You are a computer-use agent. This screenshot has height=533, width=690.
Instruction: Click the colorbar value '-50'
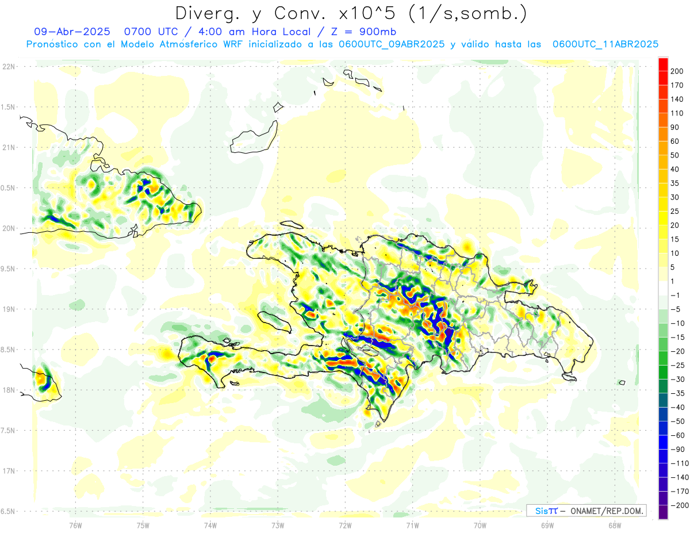click(678, 421)
